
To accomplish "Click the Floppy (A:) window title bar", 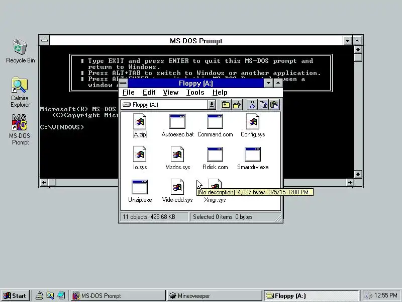I will pyautogui.click(x=195, y=83).
